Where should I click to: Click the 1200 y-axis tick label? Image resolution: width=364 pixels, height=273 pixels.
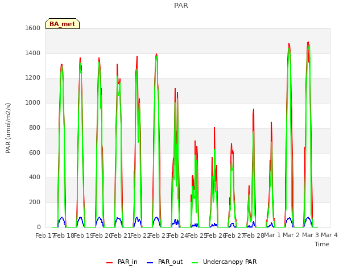(33, 78)
